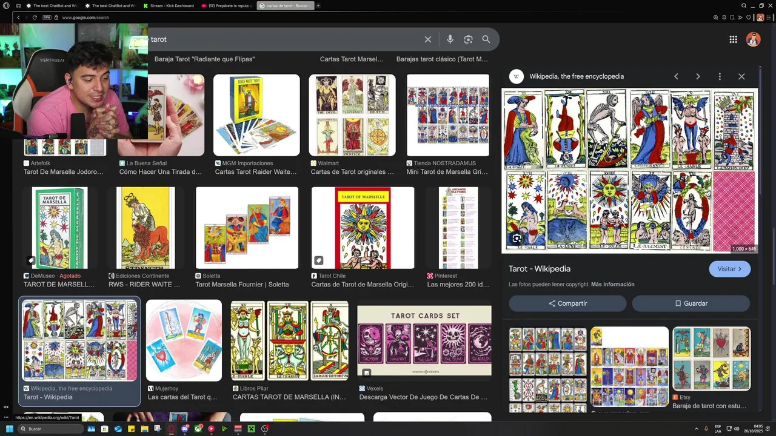Clear the Google search box text
The width and height of the screenshot is (776, 436).
pos(427,39)
